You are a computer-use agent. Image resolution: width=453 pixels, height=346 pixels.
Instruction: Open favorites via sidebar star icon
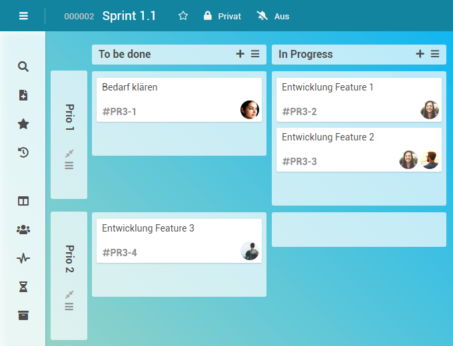pyautogui.click(x=23, y=124)
